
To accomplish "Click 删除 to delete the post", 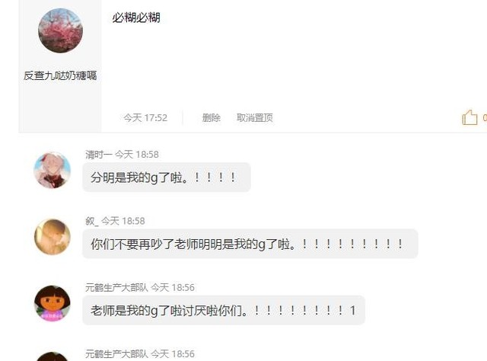I will pos(212,117).
